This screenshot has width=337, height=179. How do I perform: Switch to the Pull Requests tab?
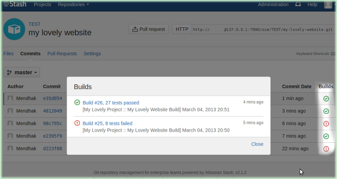(x=62, y=53)
